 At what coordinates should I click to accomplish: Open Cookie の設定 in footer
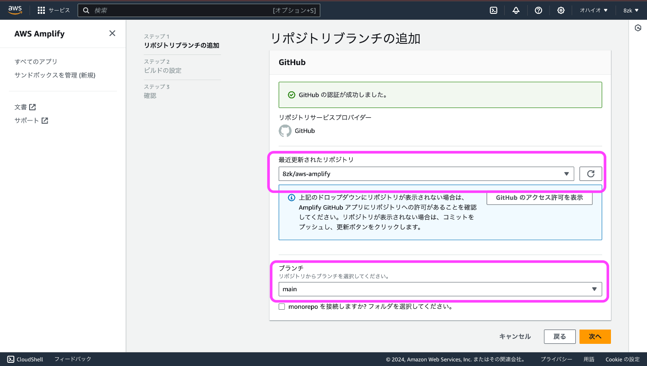pyautogui.click(x=623, y=359)
